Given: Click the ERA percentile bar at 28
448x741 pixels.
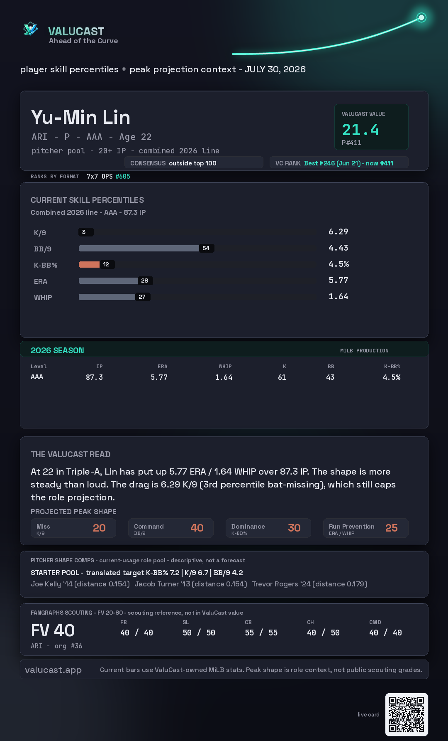Looking at the screenshot, I should [116, 281].
